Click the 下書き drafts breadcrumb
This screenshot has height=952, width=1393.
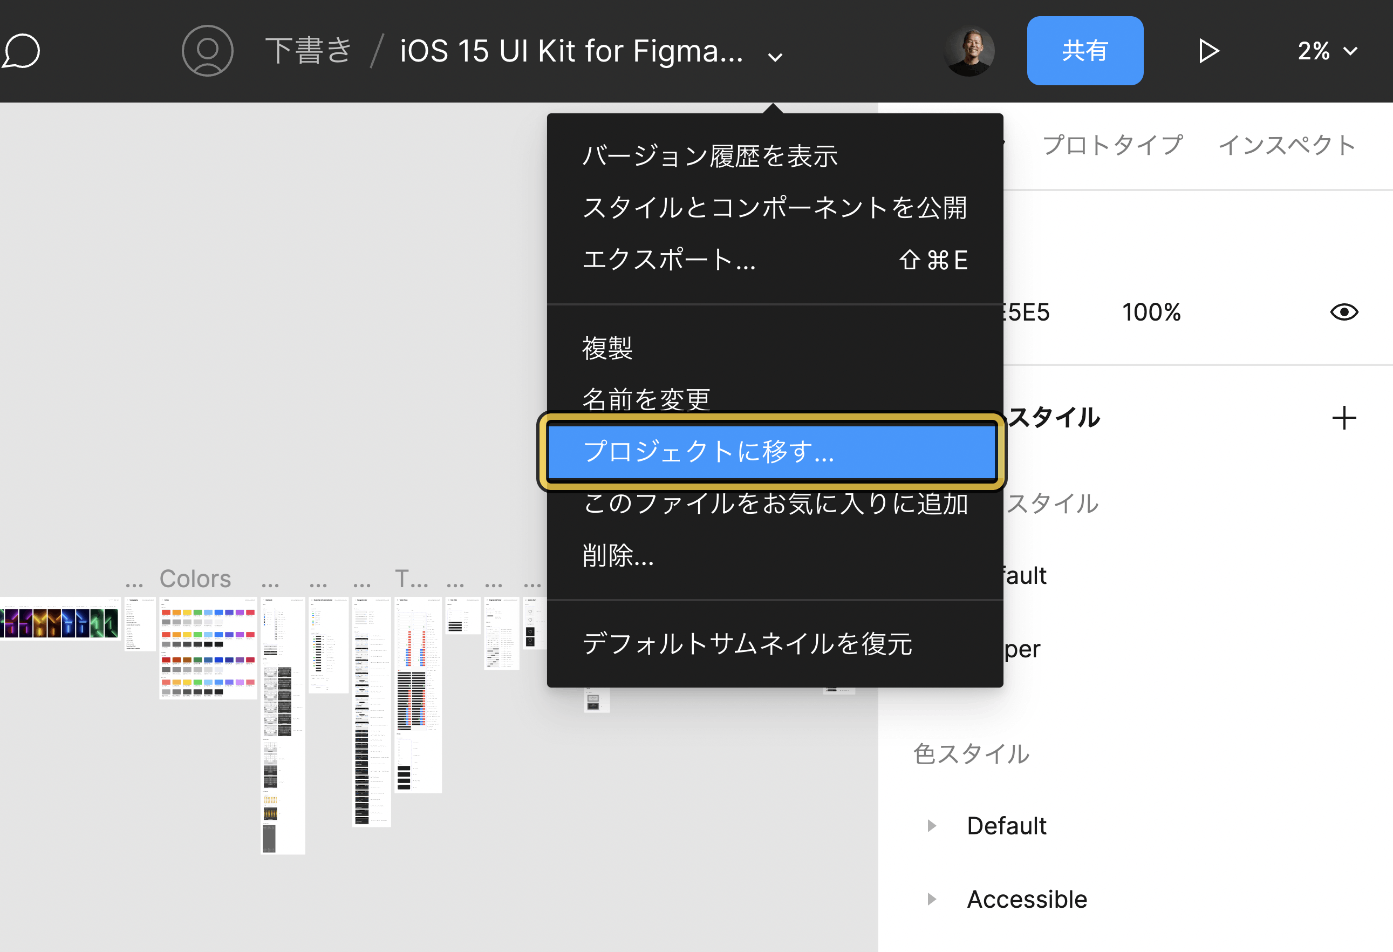[309, 50]
